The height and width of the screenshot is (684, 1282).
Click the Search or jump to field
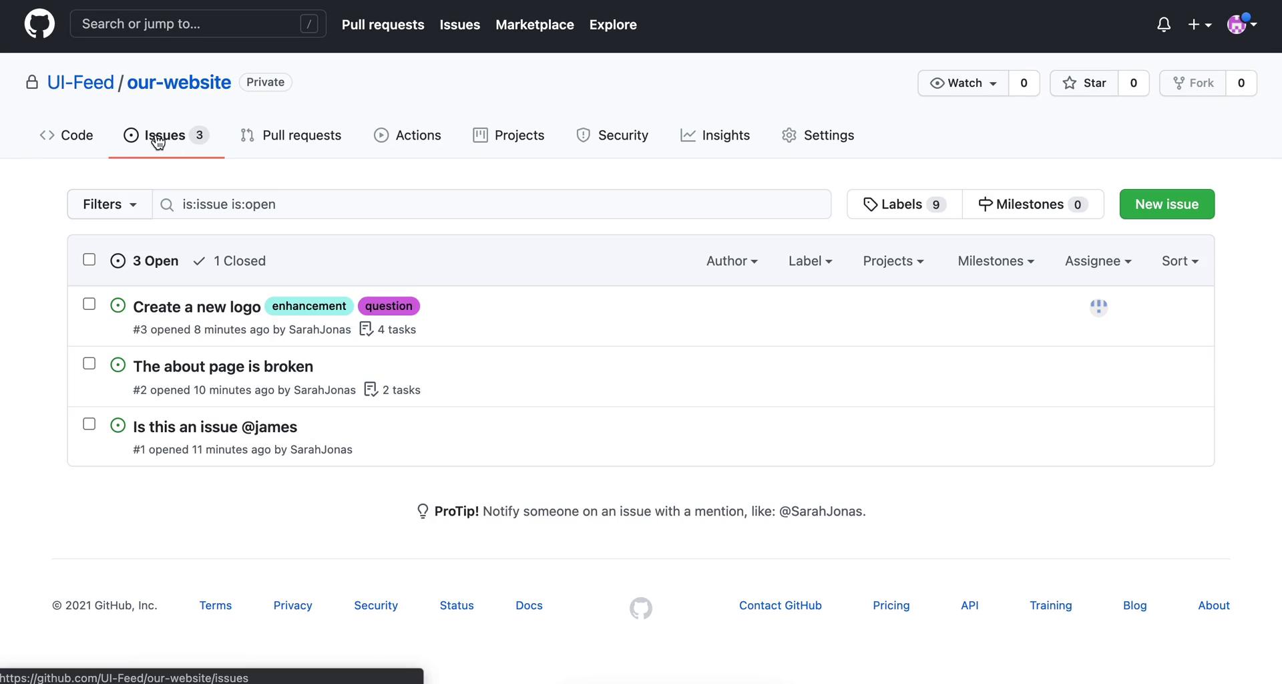198,24
